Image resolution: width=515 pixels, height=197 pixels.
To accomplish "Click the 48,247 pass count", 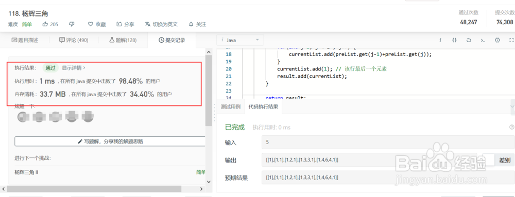I will pyautogui.click(x=468, y=22).
